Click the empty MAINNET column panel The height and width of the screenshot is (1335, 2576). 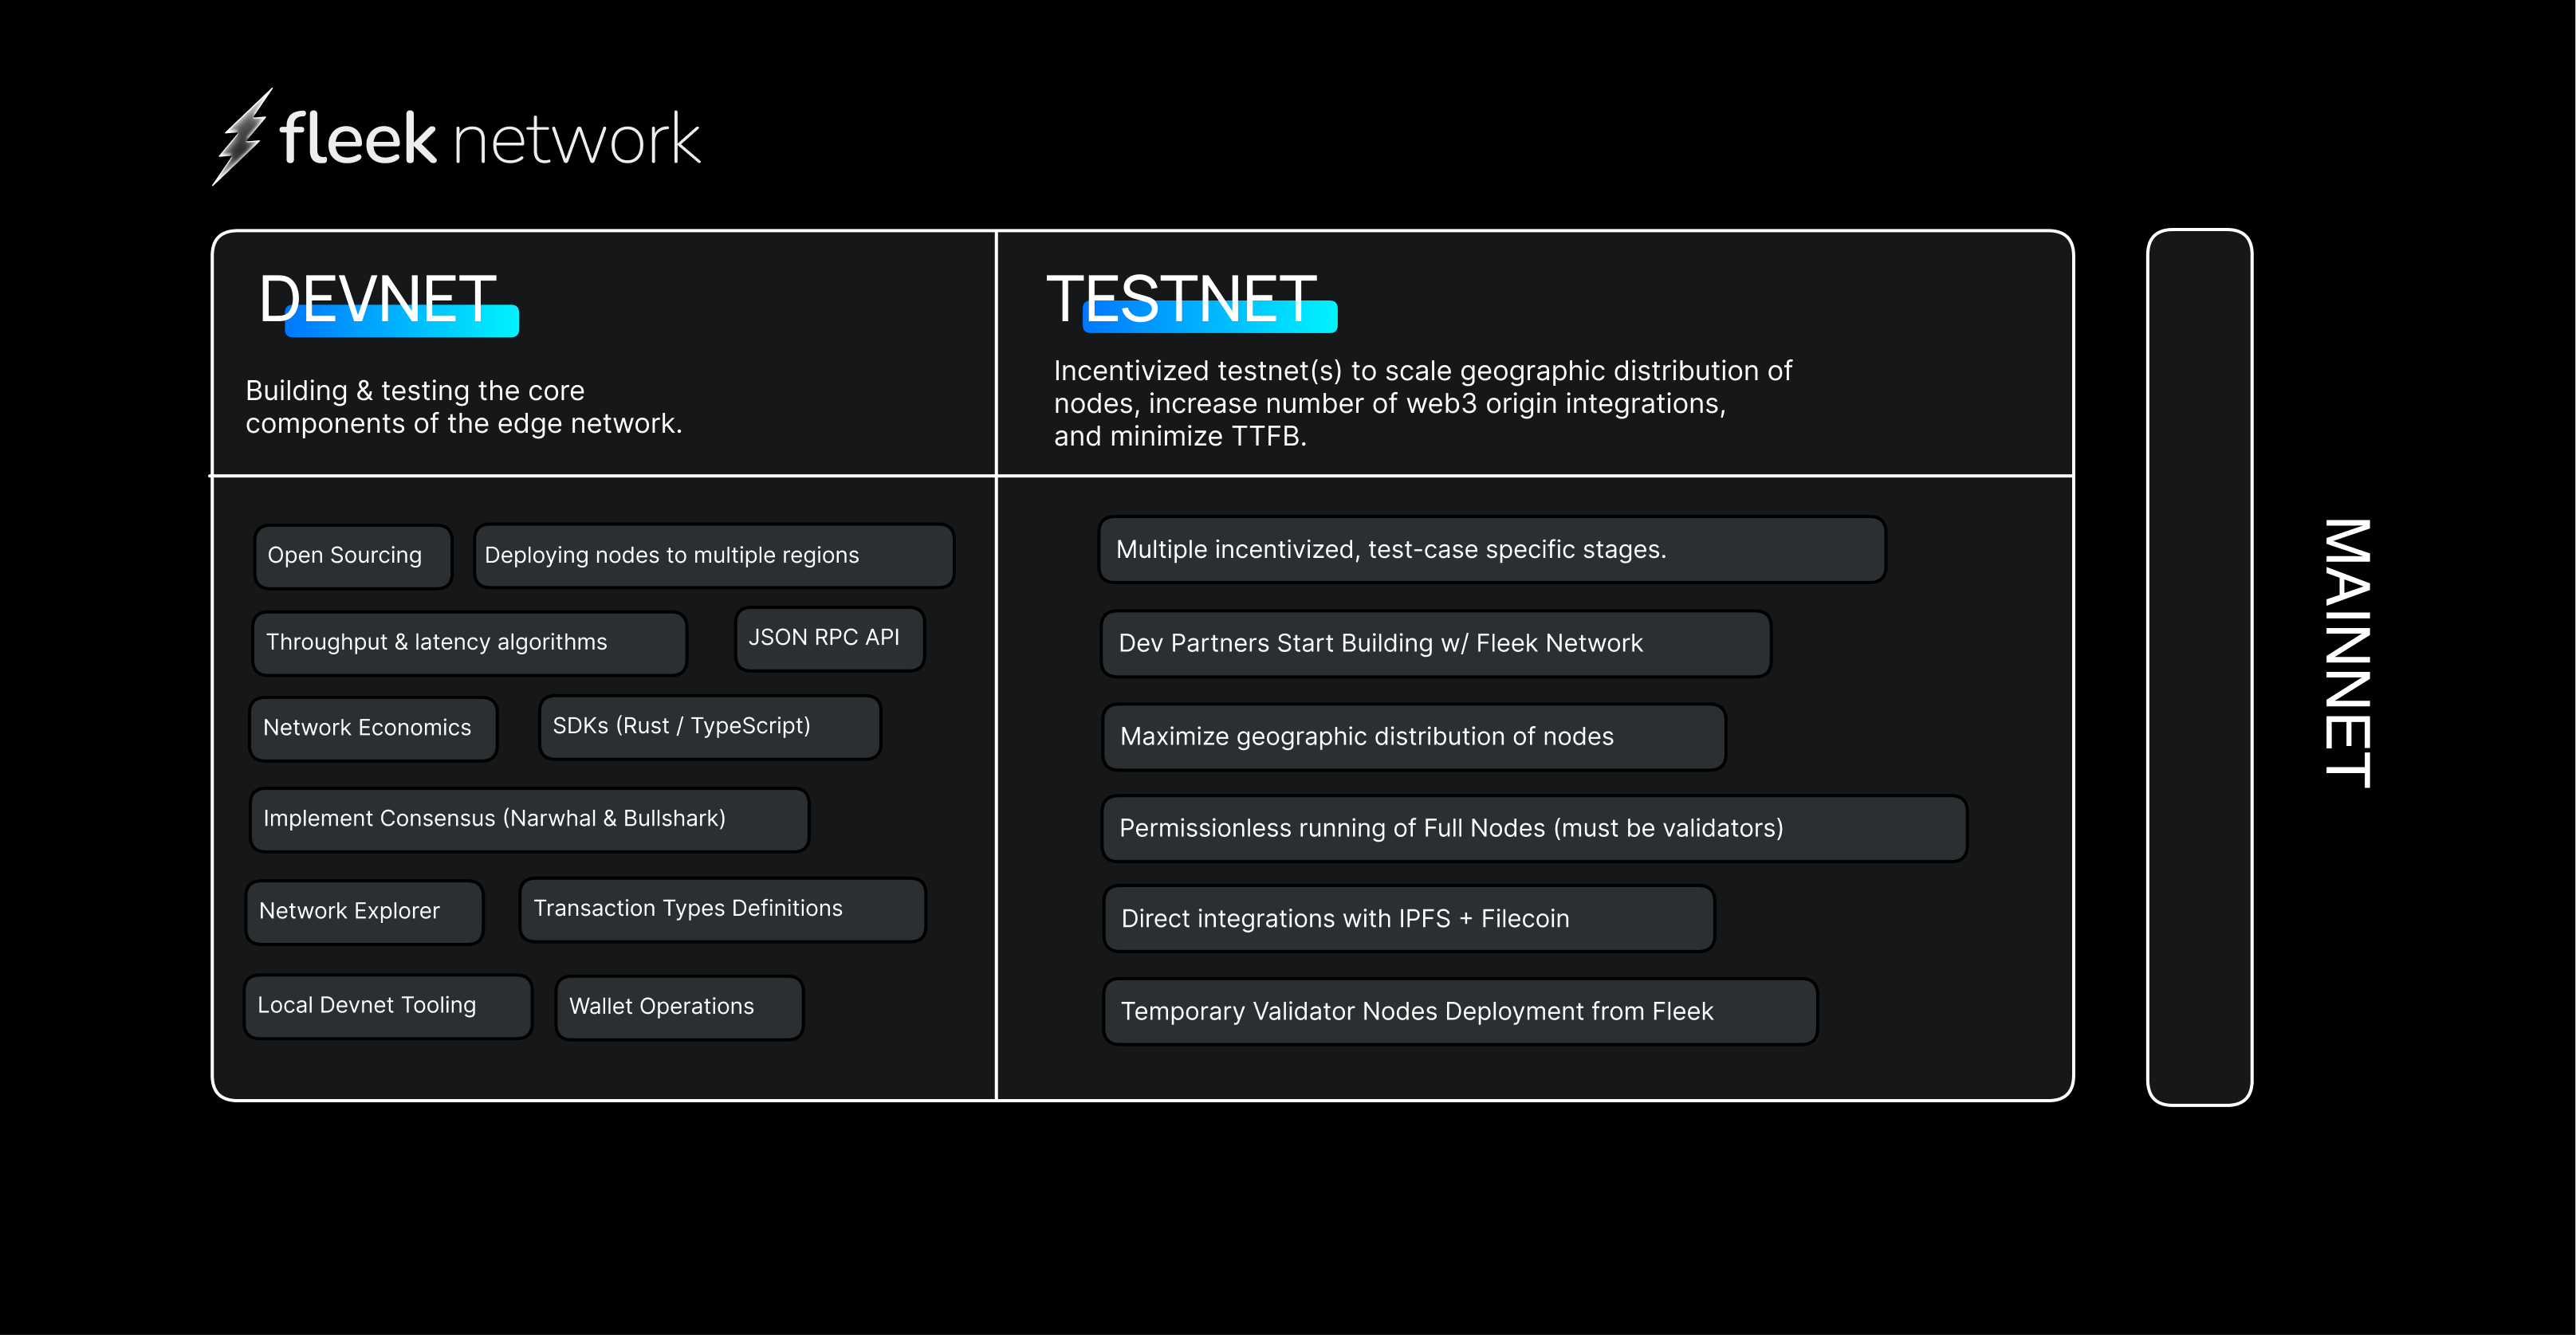[x=2199, y=667]
